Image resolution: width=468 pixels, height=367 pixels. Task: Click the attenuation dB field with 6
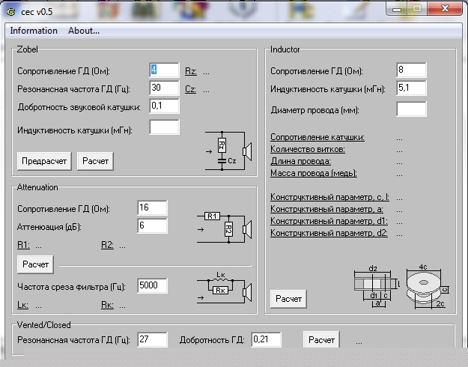click(152, 225)
